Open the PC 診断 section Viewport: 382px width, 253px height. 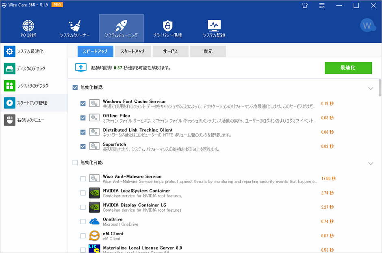click(x=28, y=28)
